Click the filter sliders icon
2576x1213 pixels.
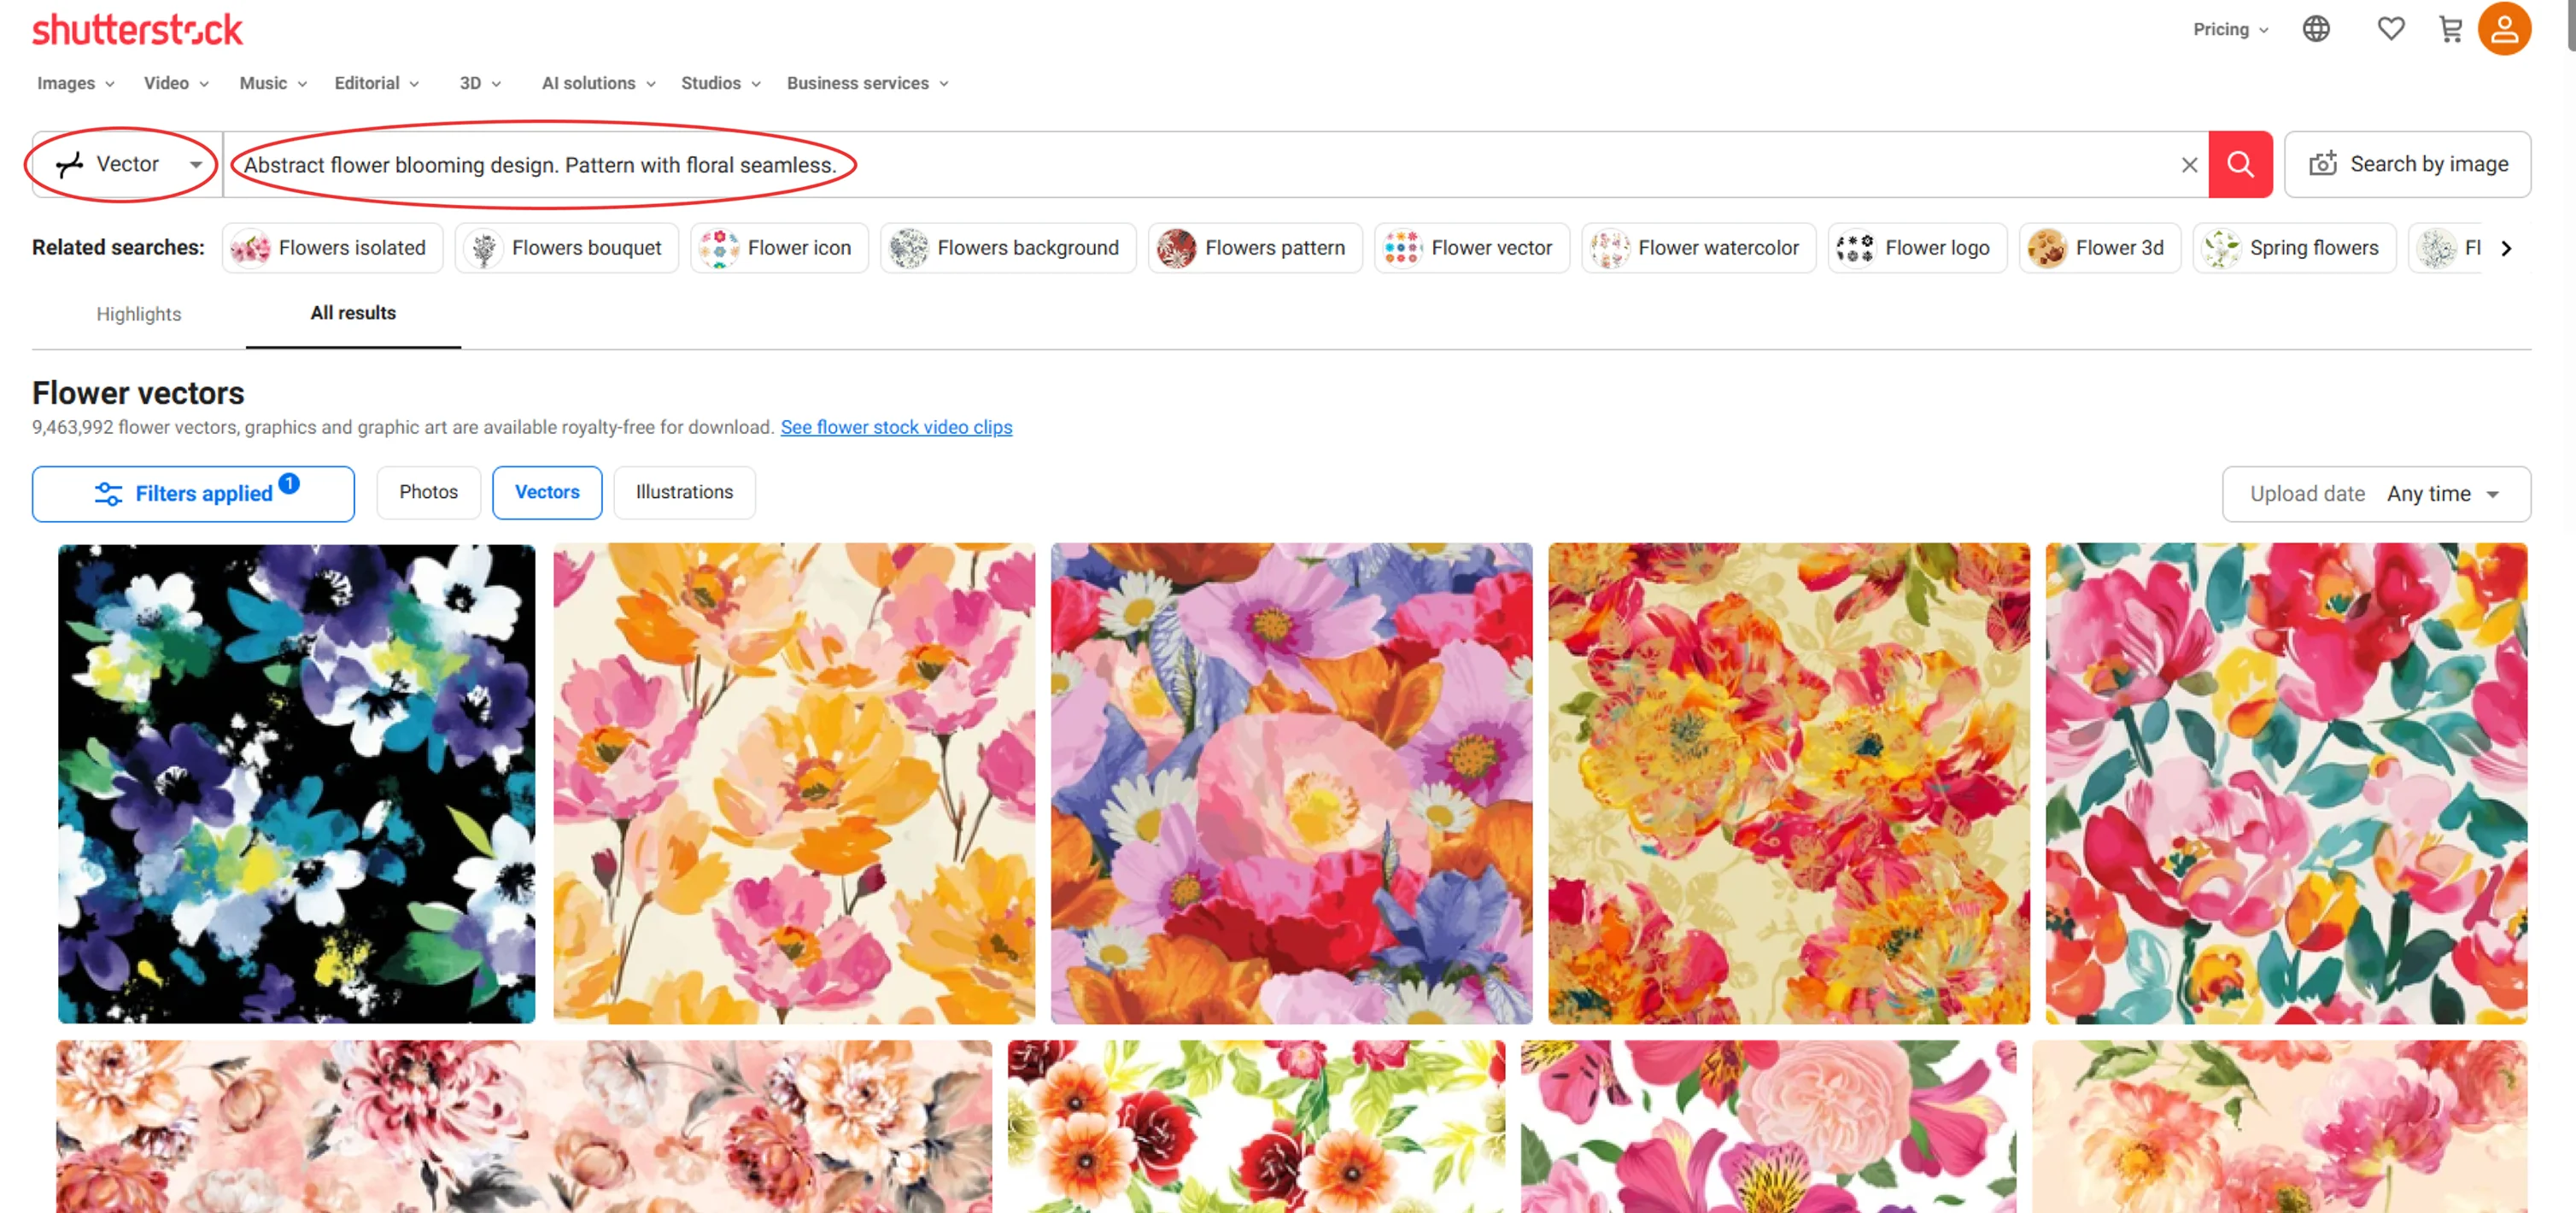(108, 494)
